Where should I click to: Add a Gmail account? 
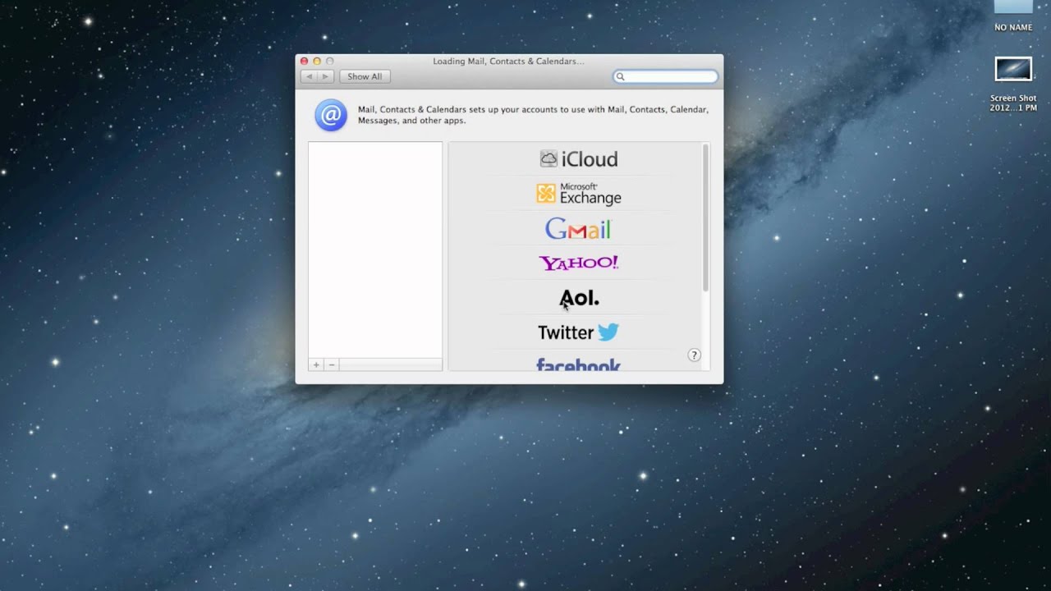(x=578, y=229)
